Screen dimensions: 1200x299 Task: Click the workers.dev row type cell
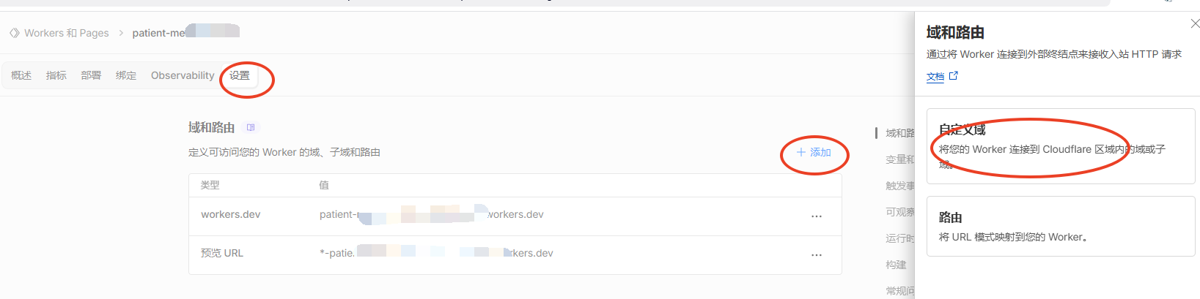tap(231, 214)
